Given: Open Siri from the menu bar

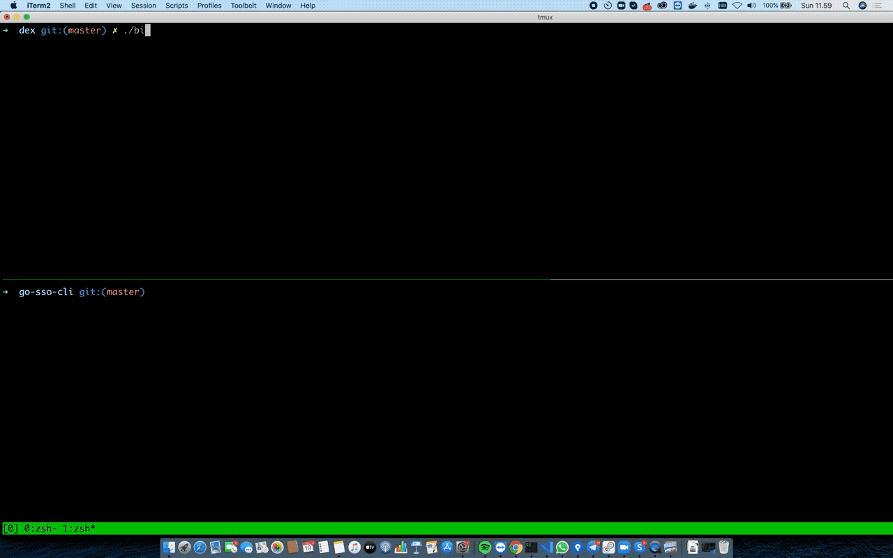Looking at the screenshot, I should coord(863,6).
